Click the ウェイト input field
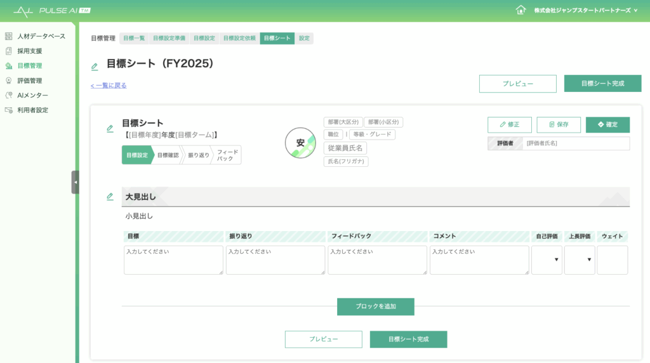 click(612, 260)
